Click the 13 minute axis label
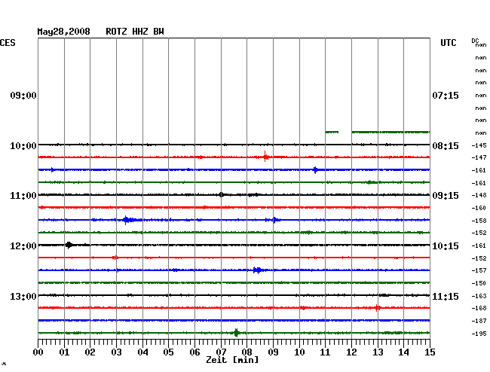Viewport: 490px width, 372px height. [x=378, y=352]
